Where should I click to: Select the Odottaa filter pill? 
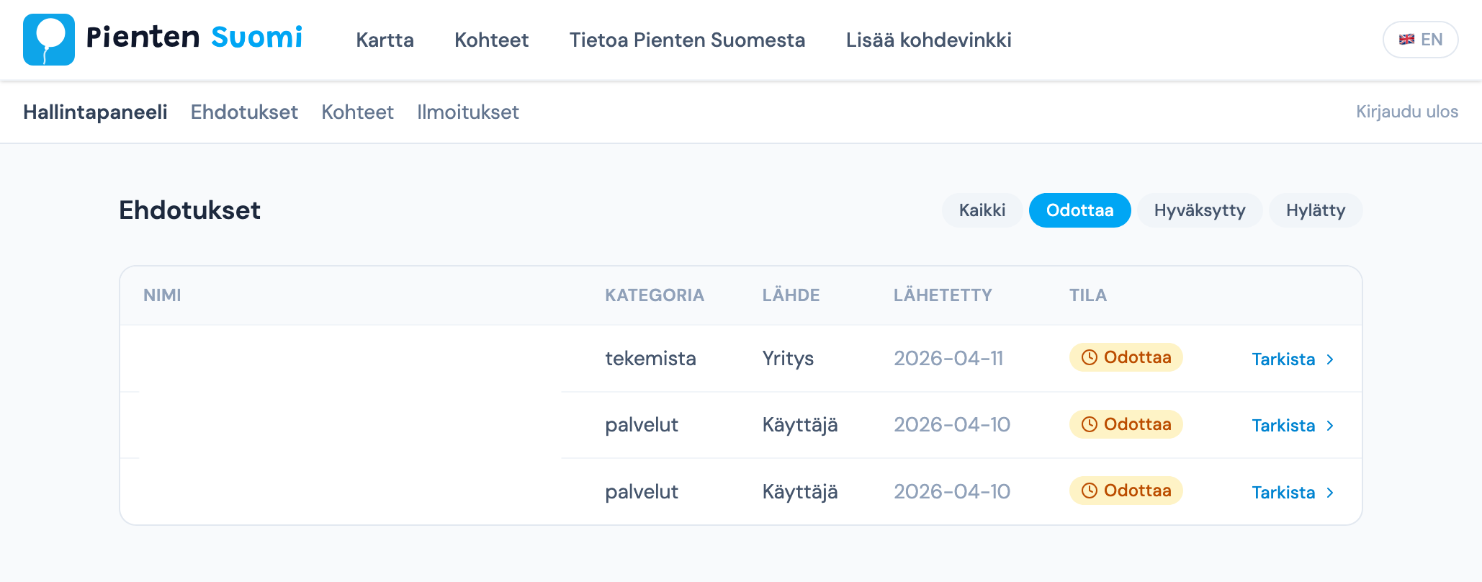click(1079, 210)
